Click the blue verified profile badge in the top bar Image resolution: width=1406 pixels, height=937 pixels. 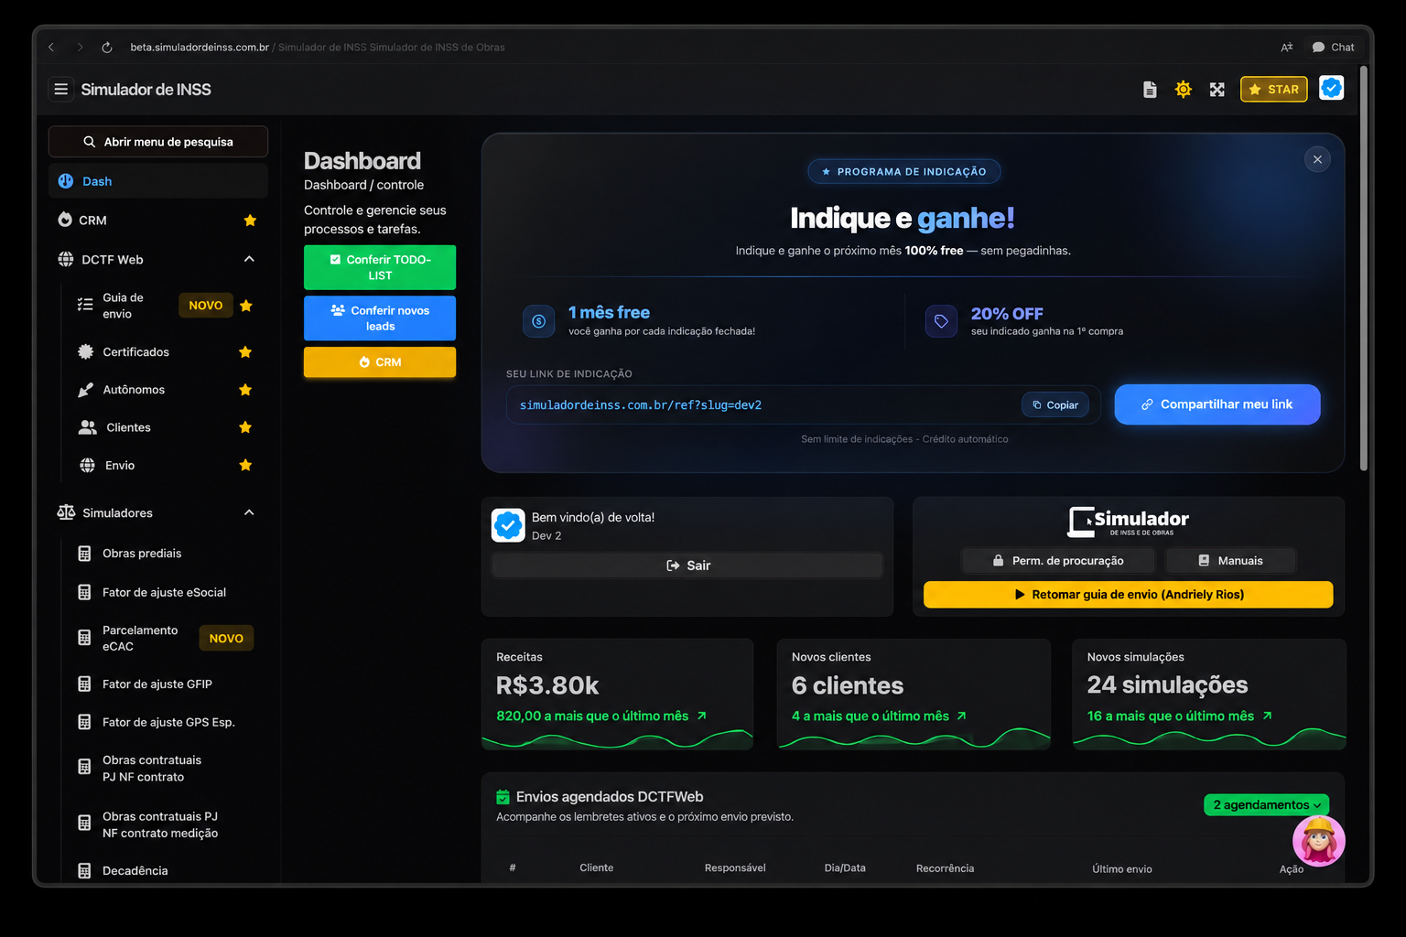tap(1332, 88)
